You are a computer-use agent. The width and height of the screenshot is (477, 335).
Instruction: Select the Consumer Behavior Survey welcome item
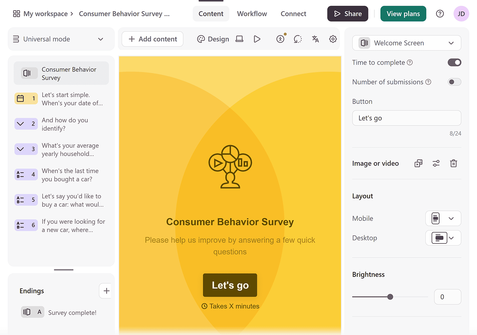tap(61, 73)
